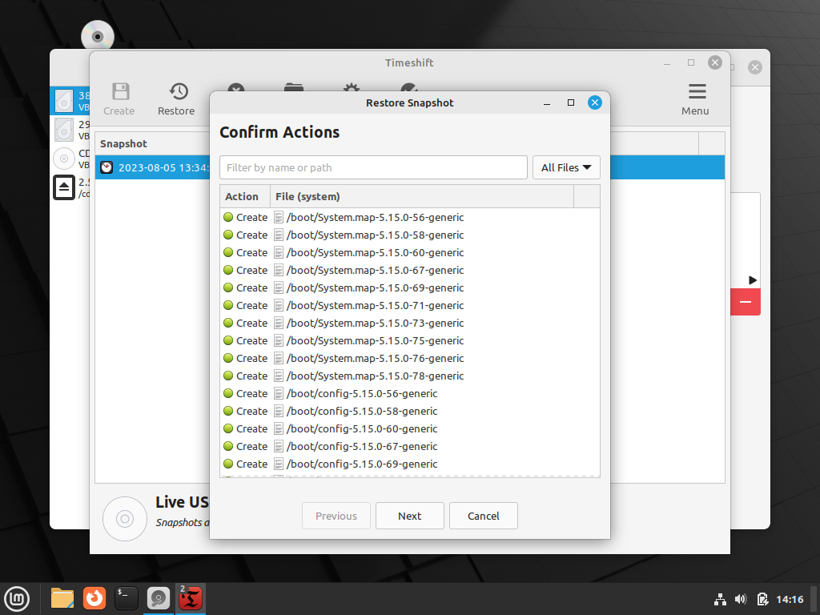The image size is (820, 615).
Task: Open the clock showing 14:16
Action: coord(790,599)
